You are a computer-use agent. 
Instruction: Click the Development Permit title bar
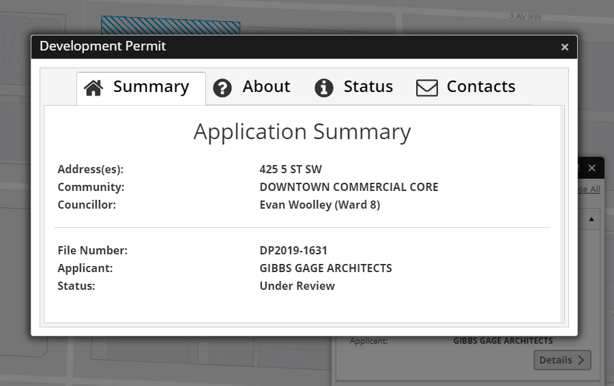[x=273, y=46]
